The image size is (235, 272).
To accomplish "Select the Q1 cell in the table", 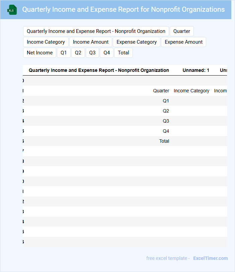I will (x=166, y=101).
